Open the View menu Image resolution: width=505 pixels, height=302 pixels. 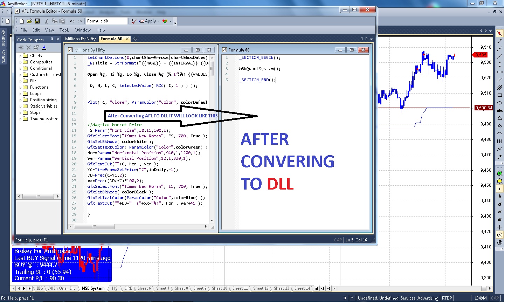click(49, 30)
